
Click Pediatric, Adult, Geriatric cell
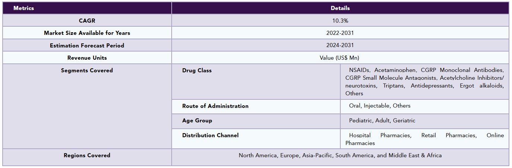pyautogui.click(x=424, y=121)
